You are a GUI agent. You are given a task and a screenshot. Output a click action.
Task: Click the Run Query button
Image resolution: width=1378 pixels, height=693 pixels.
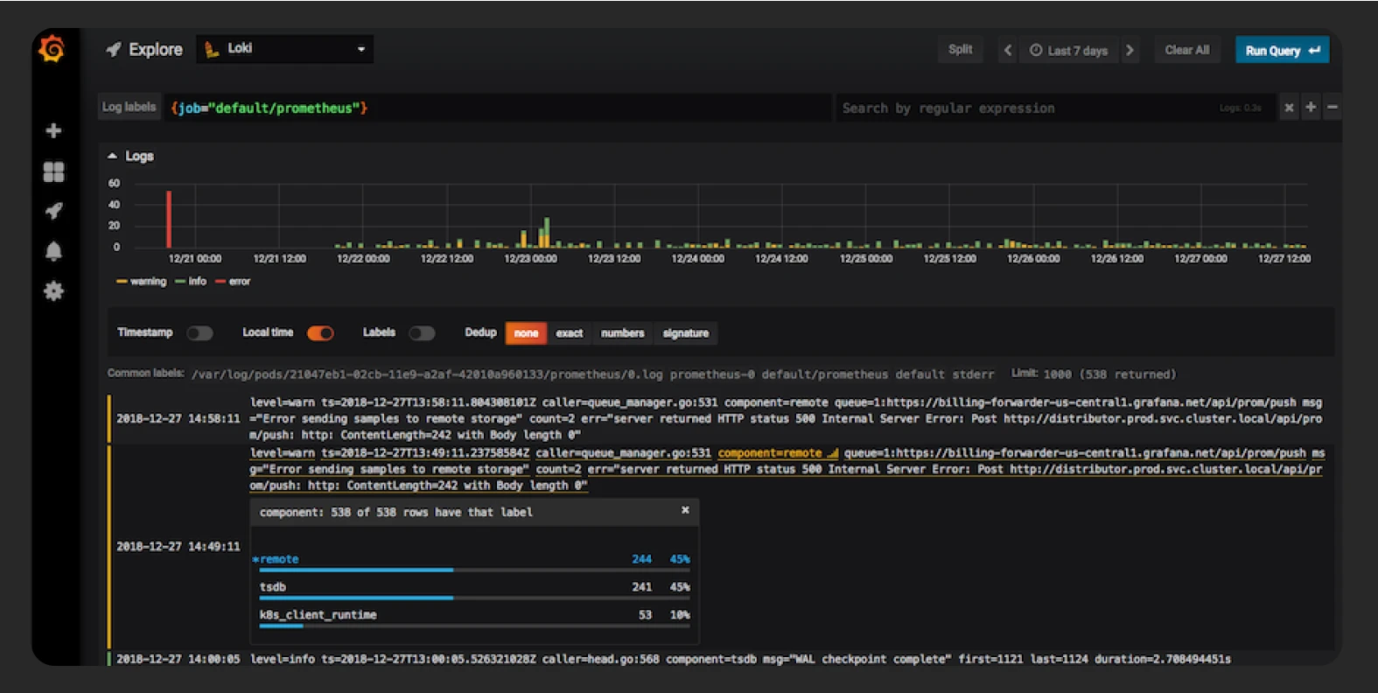pos(1281,51)
